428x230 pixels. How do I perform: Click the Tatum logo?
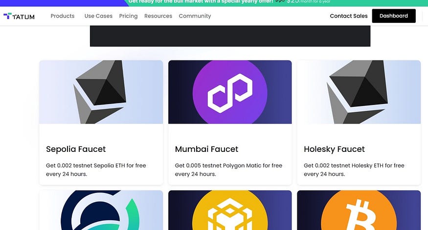click(19, 16)
